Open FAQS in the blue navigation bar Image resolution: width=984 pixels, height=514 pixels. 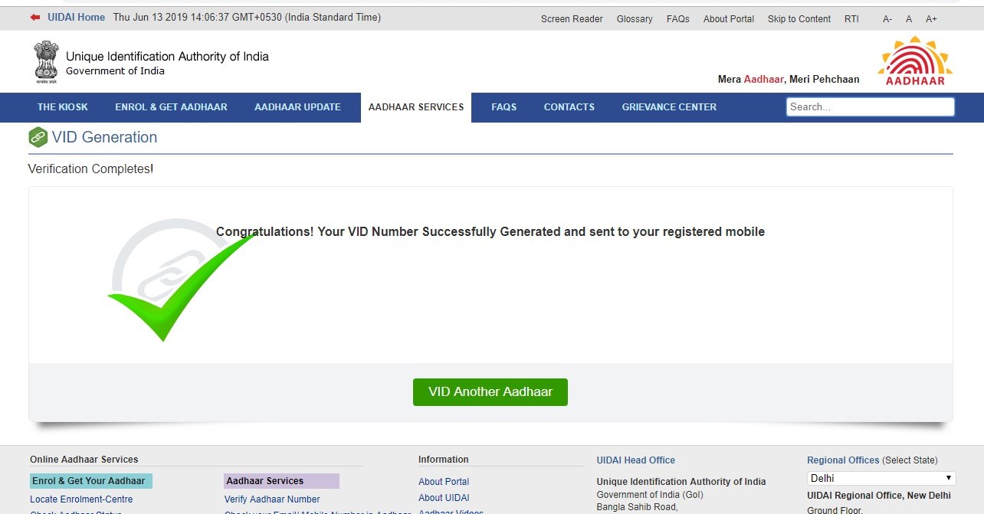[x=503, y=107]
